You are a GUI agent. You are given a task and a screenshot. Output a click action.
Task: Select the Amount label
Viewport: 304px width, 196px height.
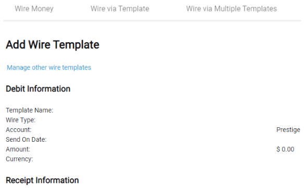click(x=18, y=149)
